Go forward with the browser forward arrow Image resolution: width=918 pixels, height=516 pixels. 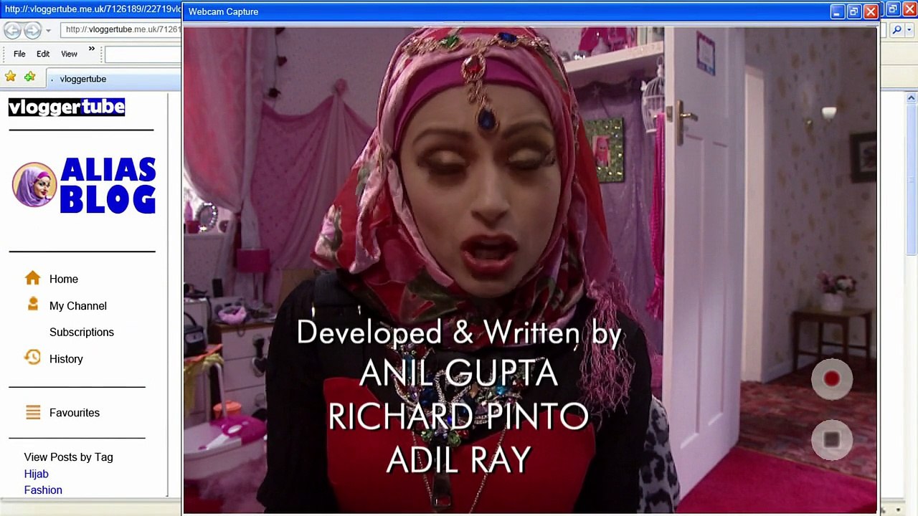[32, 30]
